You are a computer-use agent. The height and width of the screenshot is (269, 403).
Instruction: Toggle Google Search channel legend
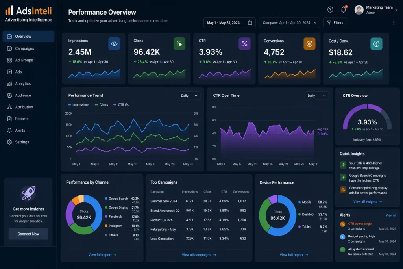tap(116, 199)
